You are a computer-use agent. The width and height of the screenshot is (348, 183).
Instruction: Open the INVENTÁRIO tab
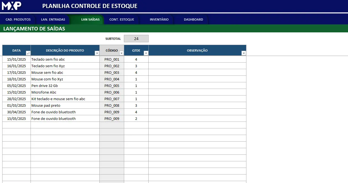159,19
